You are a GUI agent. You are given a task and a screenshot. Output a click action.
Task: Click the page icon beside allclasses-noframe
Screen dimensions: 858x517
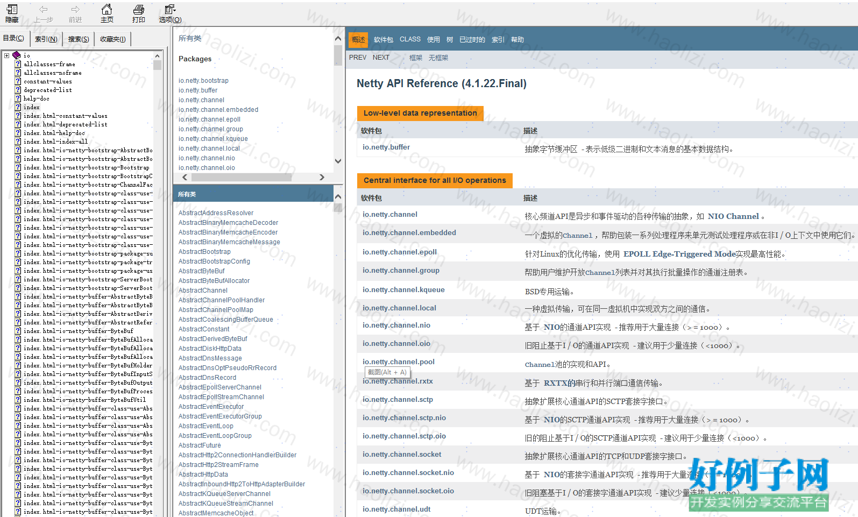tap(18, 73)
